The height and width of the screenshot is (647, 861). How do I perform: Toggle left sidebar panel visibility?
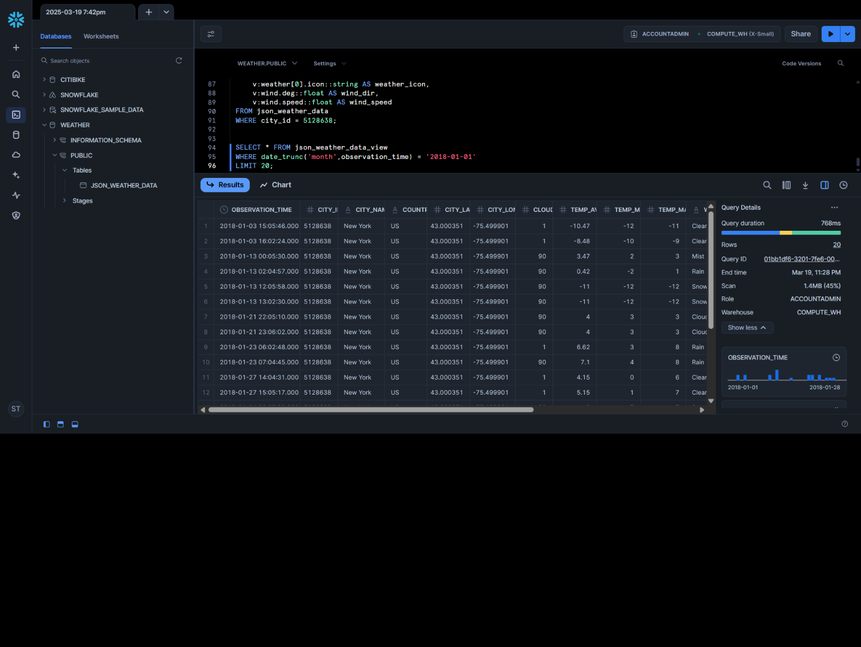[46, 425]
